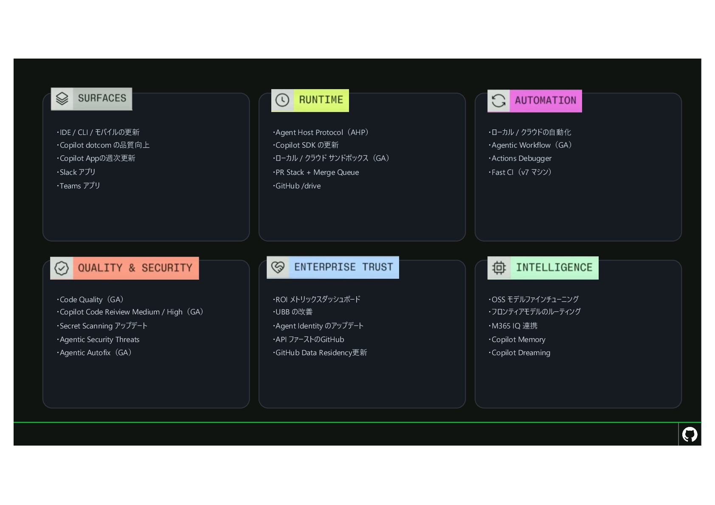Click "ROI メトリックスダッシュボード" line
The width and height of the screenshot is (715, 505).
pos(317,300)
